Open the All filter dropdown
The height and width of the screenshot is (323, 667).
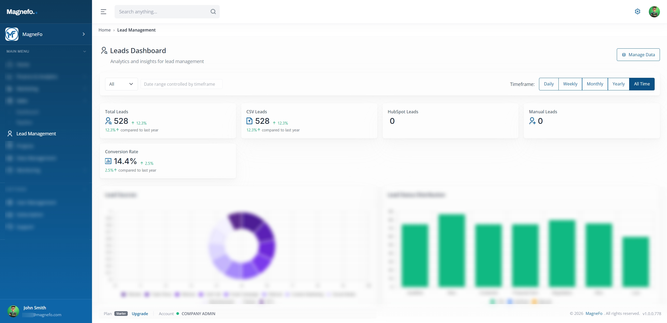(x=121, y=84)
